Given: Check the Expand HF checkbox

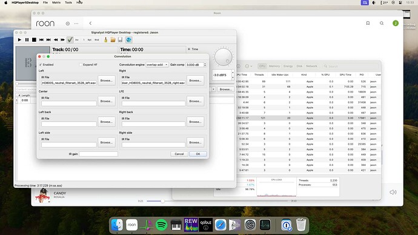Looking at the screenshot, I should [x=81, y=65].
